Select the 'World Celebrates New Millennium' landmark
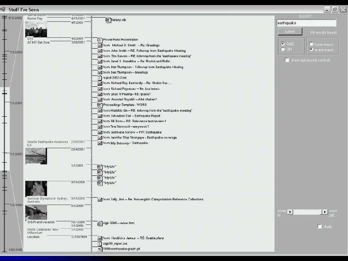The height and width of the screenshot is (261, 348). point(43,231)
